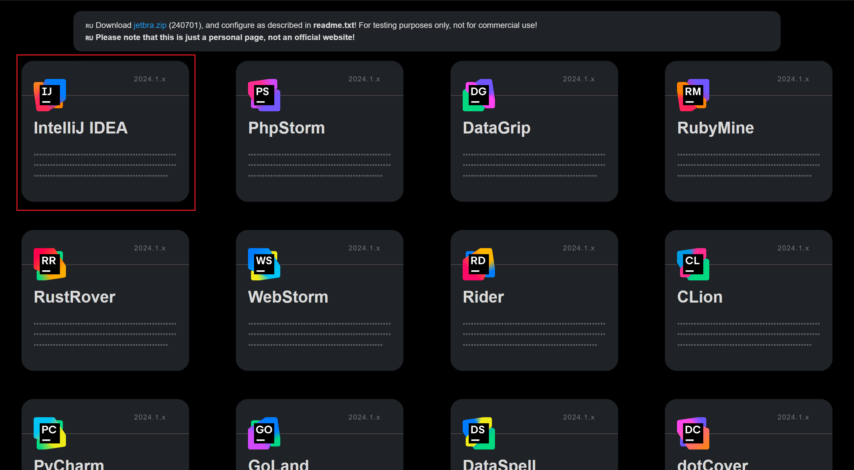Select the dotCover title
Image resolution: width=854 pixels, height=470 pixels.
pos(712,465)
